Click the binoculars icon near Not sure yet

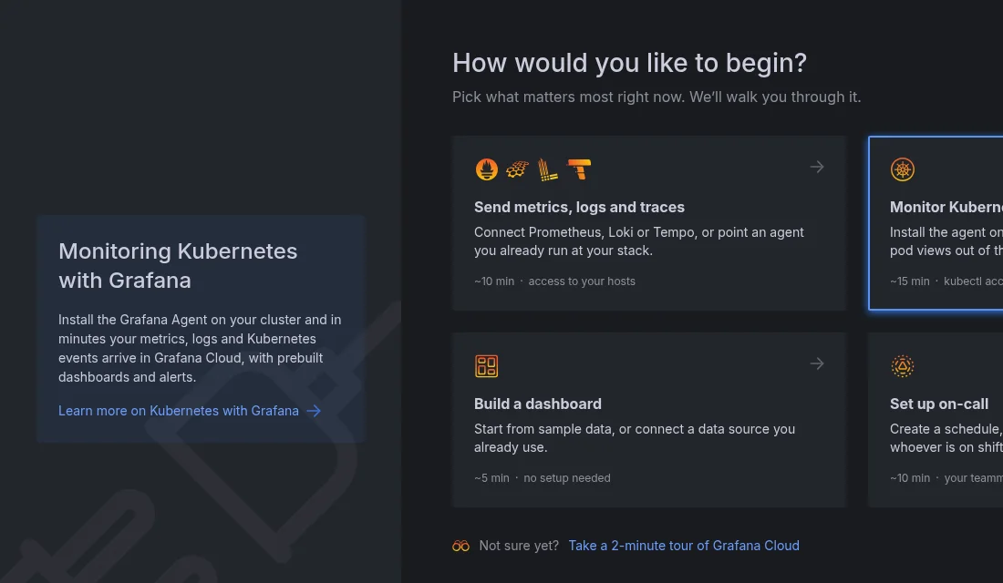460,546
